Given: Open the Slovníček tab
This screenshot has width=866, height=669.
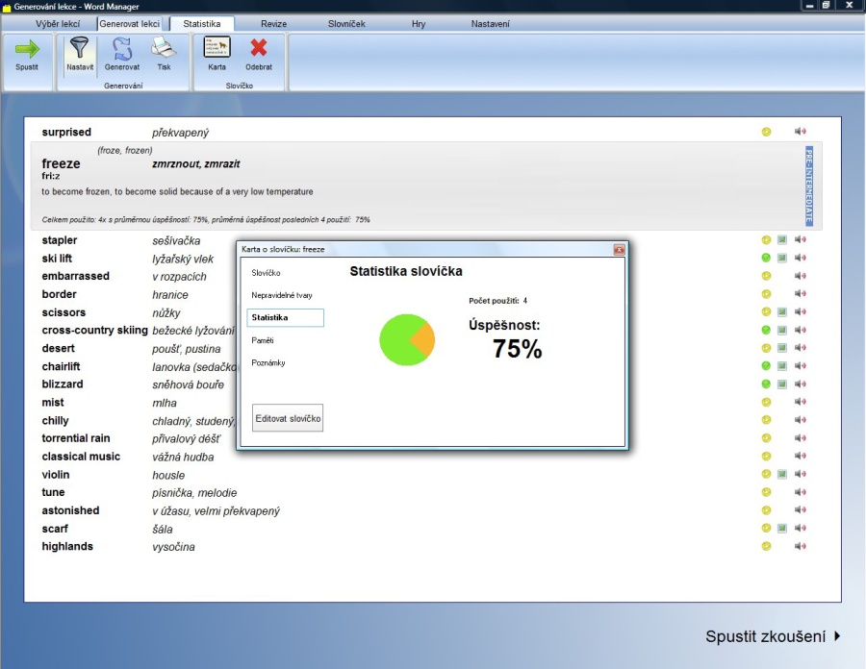Looking at the screenshot, I should pos(346,23).
